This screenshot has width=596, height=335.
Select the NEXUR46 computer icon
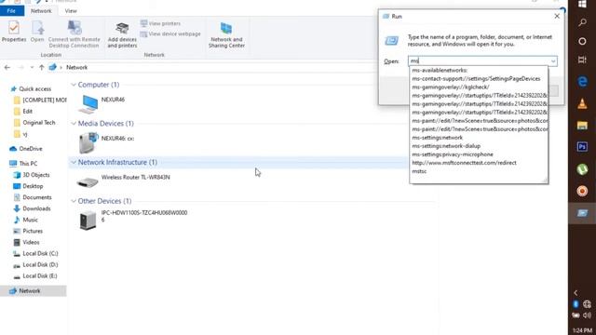click(88, 104)
